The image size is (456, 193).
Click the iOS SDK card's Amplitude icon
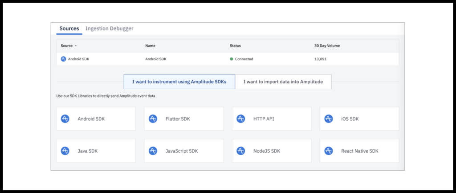(329, 119)
